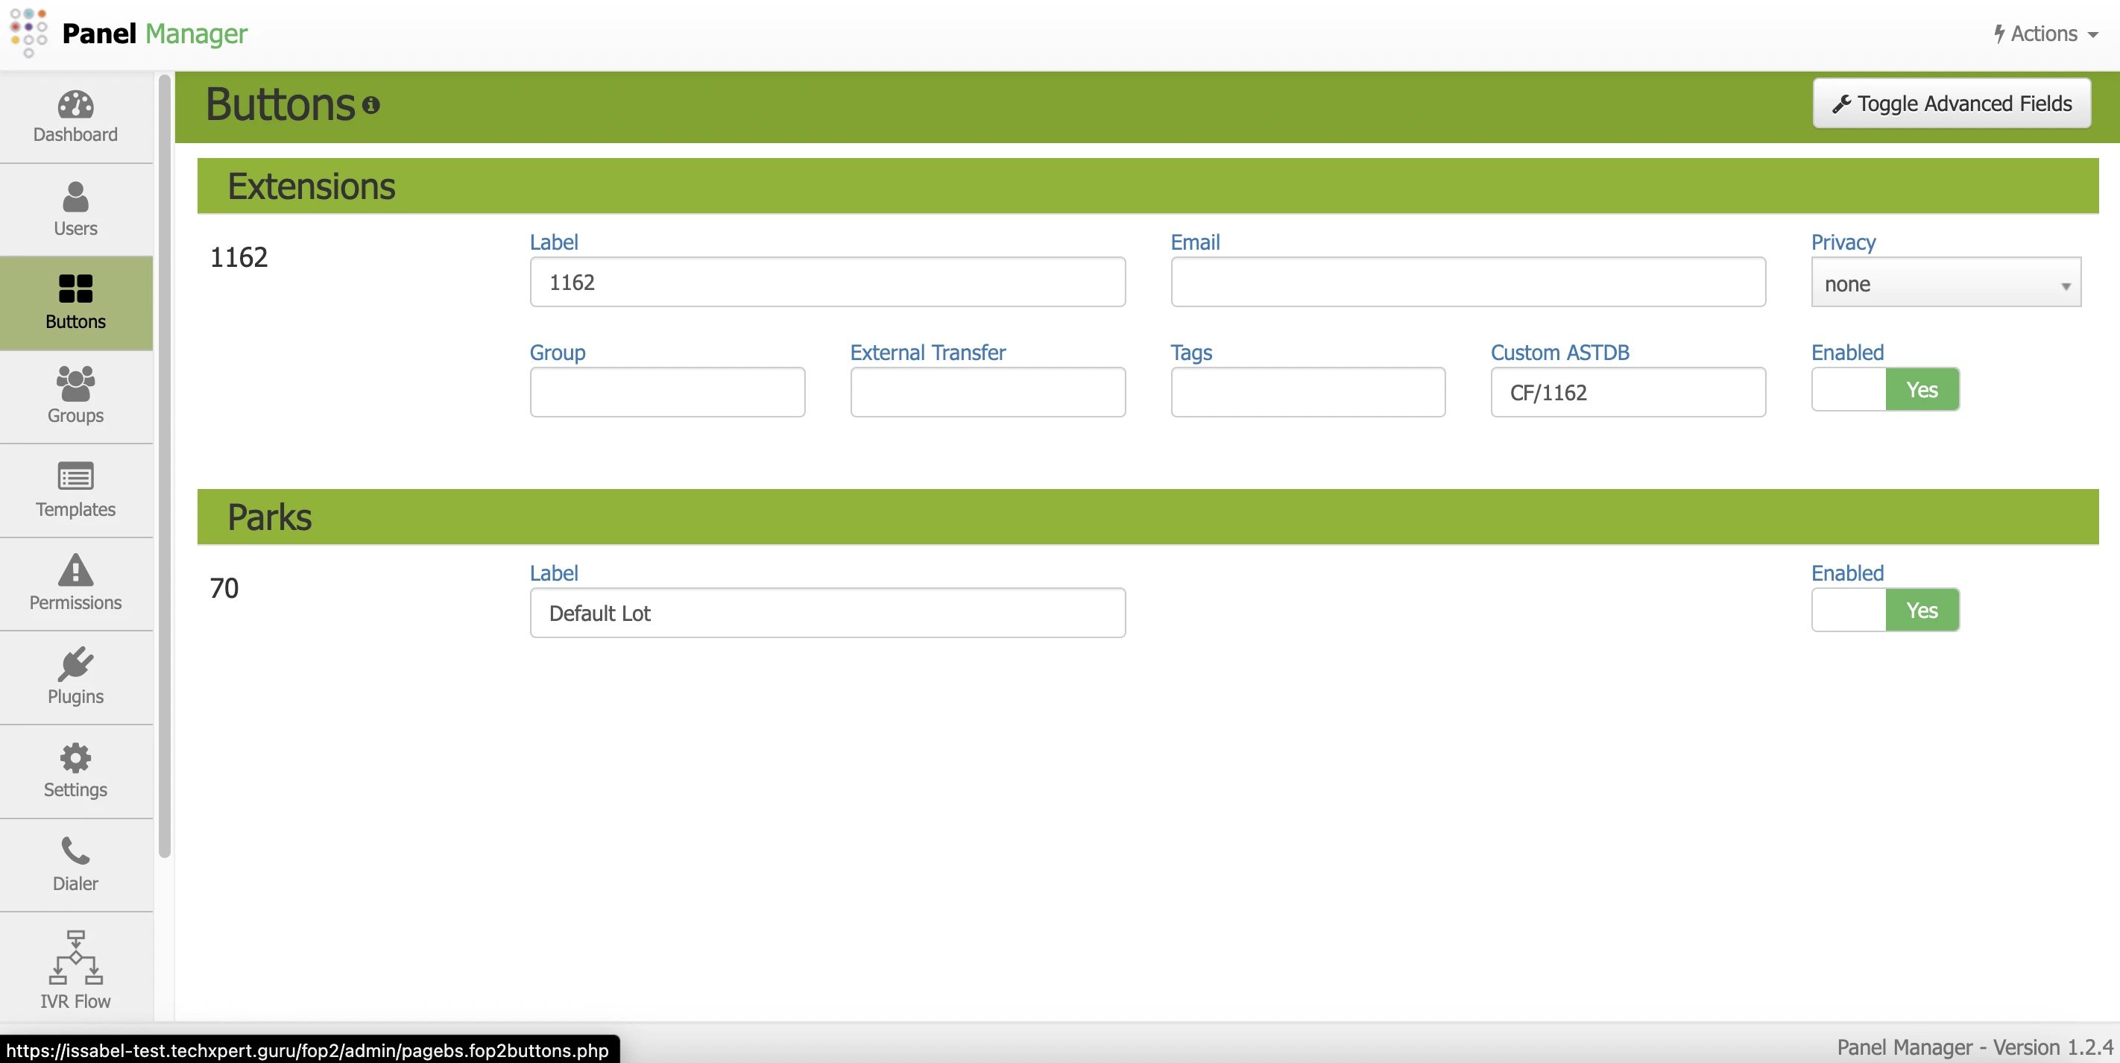This screenshot has height=1063, width=2120.
Task: Open the Templates list icon
Action: pos(75,476)
